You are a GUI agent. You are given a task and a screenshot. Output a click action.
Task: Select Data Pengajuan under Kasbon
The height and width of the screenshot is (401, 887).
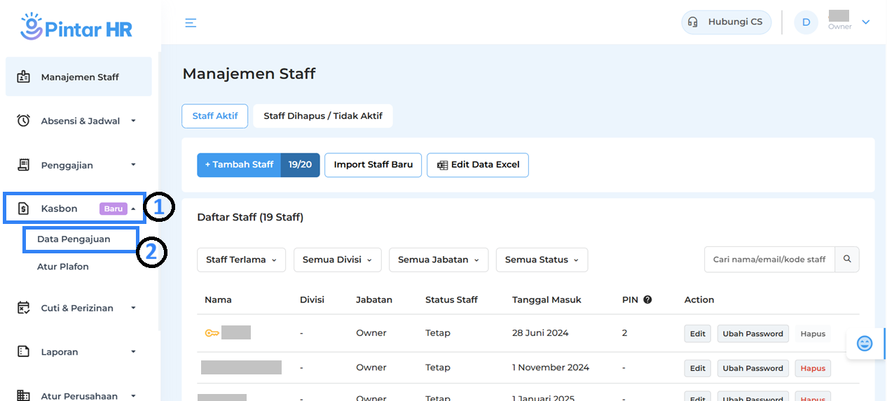tap(74, 239)
